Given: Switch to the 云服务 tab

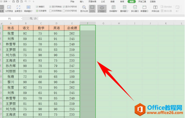Looking at the screenshot, I should [153, 2].
